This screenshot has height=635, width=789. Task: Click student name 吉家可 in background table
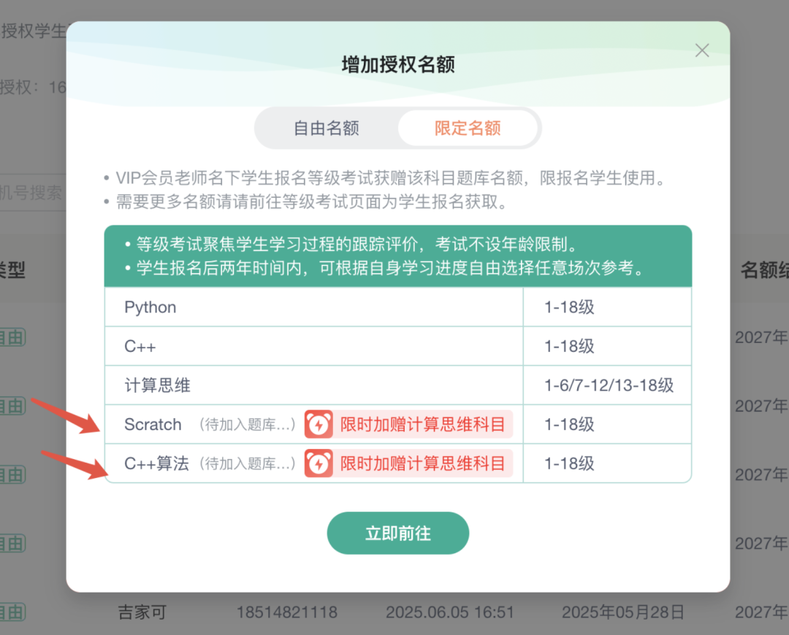click(142, 612)
